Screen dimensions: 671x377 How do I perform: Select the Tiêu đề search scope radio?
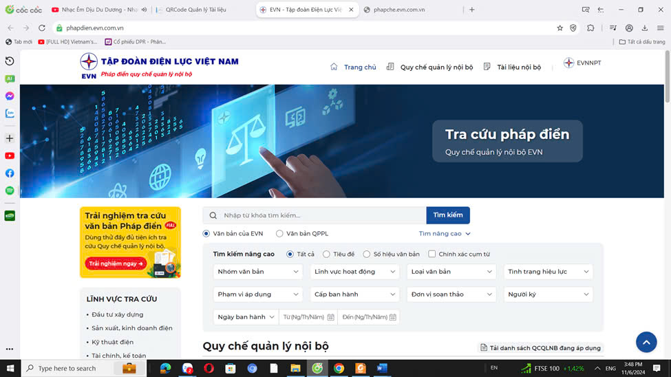click(326, 254)
